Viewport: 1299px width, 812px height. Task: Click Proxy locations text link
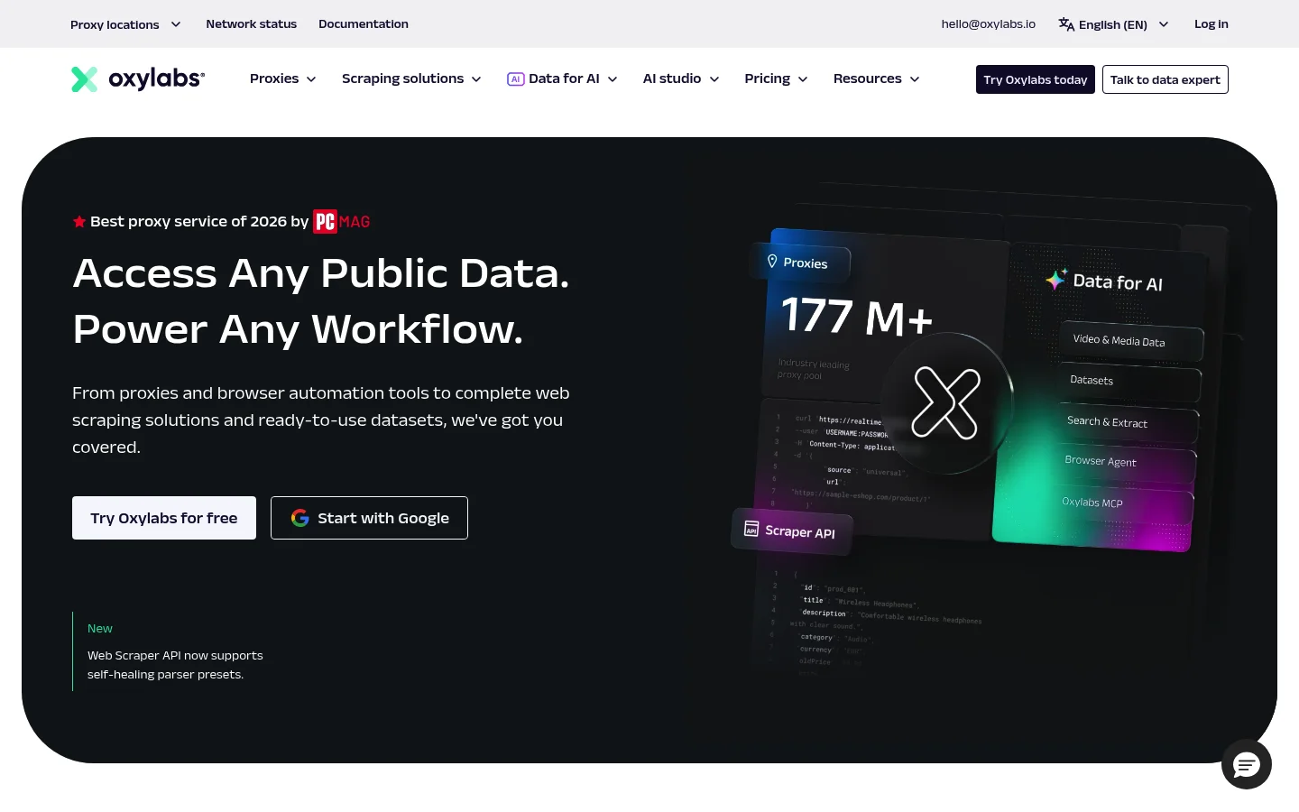click(115, 24)
